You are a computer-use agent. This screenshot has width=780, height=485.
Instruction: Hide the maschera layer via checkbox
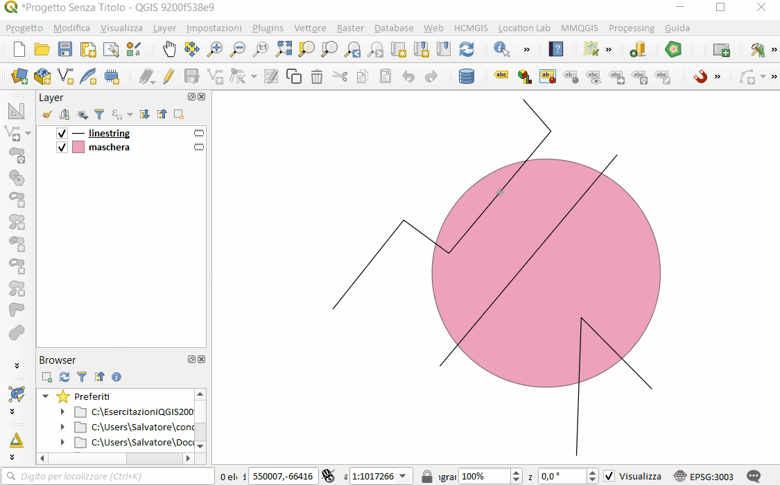coord(62,148)
